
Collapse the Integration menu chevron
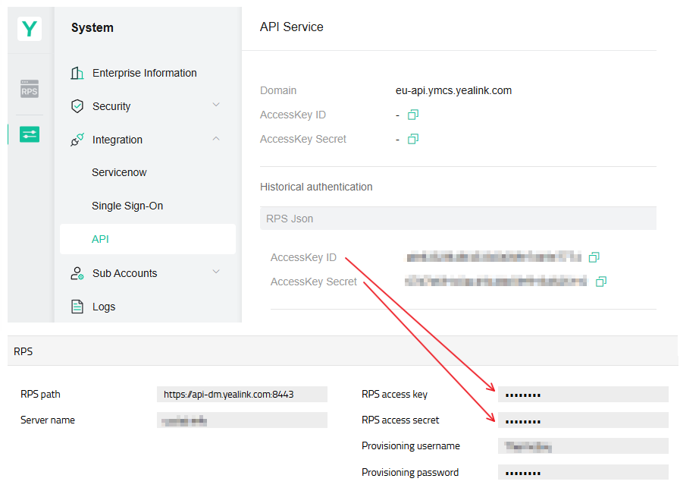tap(216, 138)
